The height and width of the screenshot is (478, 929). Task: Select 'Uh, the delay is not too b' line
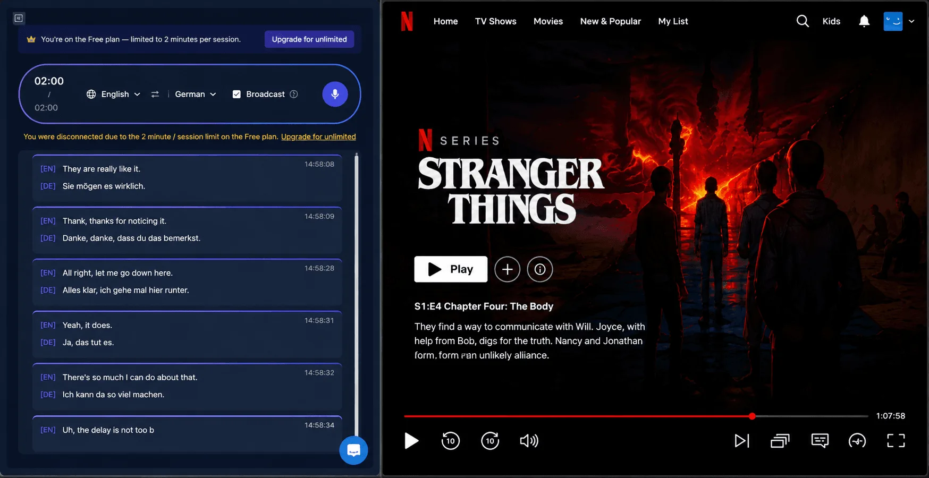(108, 430)
